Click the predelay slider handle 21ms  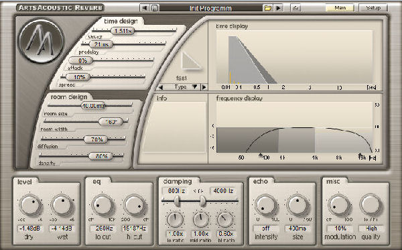(x=101, y=44)
